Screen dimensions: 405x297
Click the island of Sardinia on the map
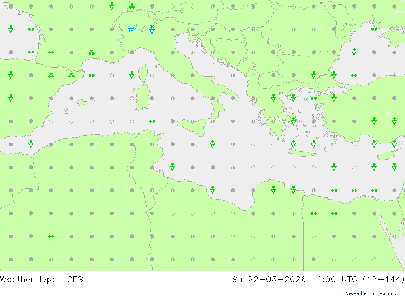(142, 98)
